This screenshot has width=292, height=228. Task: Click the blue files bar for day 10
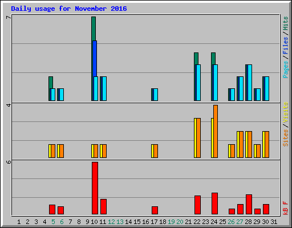pos(95,59)
